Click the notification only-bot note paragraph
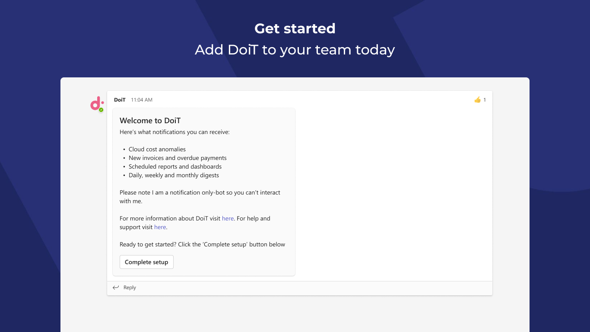Viewport: 590px width, 332px height. [200, 197]
